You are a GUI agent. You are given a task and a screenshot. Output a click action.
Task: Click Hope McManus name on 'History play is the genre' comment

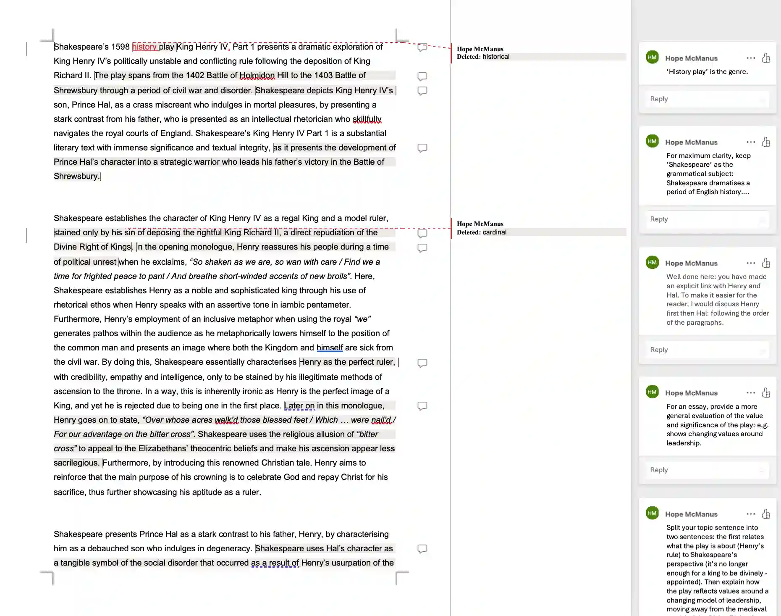pyautogui.click(x=691, y=58)
